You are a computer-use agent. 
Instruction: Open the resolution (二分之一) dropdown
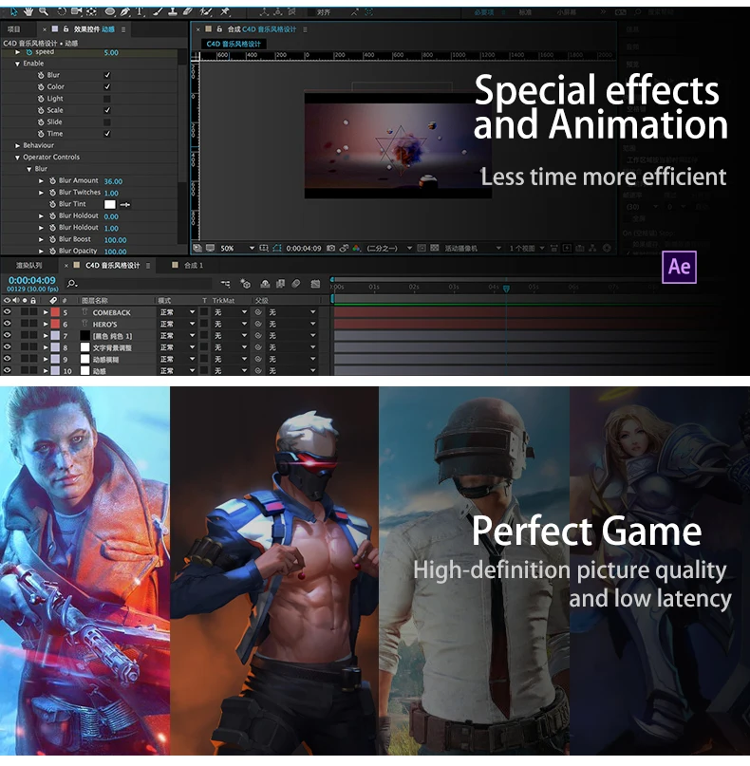point(389,248)
